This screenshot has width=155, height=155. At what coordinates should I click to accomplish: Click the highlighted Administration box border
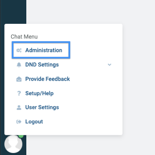pyautogui.click(x=41, y=42)
